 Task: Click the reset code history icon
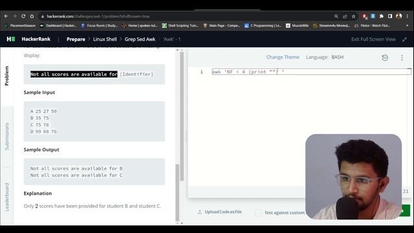coord(385,58)
